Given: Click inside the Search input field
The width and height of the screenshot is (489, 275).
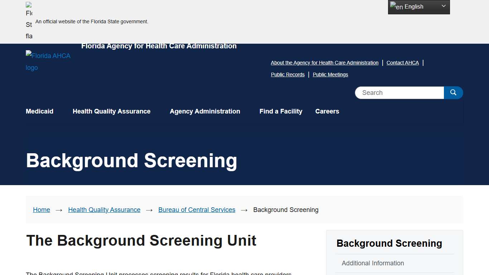Looking at the screenshot, I should coord(394,92).
